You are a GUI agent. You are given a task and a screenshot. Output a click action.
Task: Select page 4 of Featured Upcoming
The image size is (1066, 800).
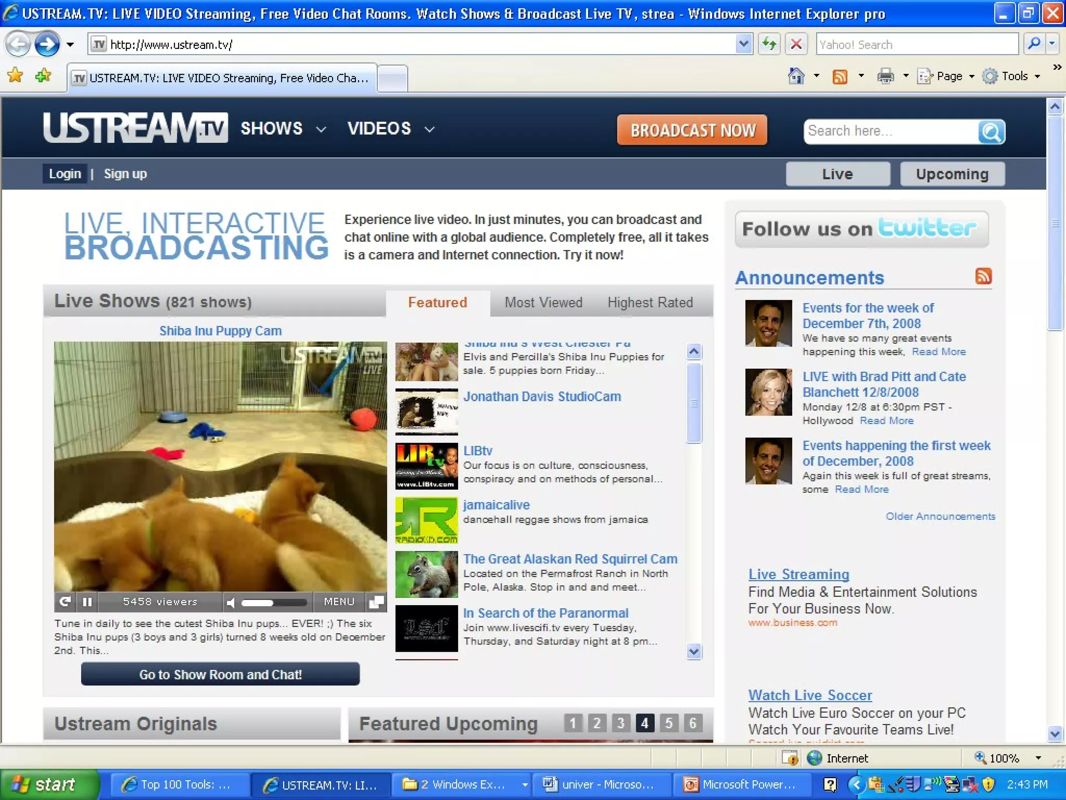(644, 723)
